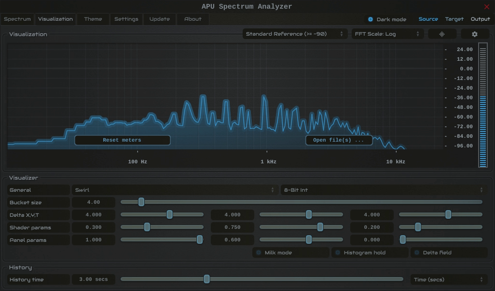Click the 10 kHz frequency axis label
Screen dimensions: 495x291
point(396,162)
